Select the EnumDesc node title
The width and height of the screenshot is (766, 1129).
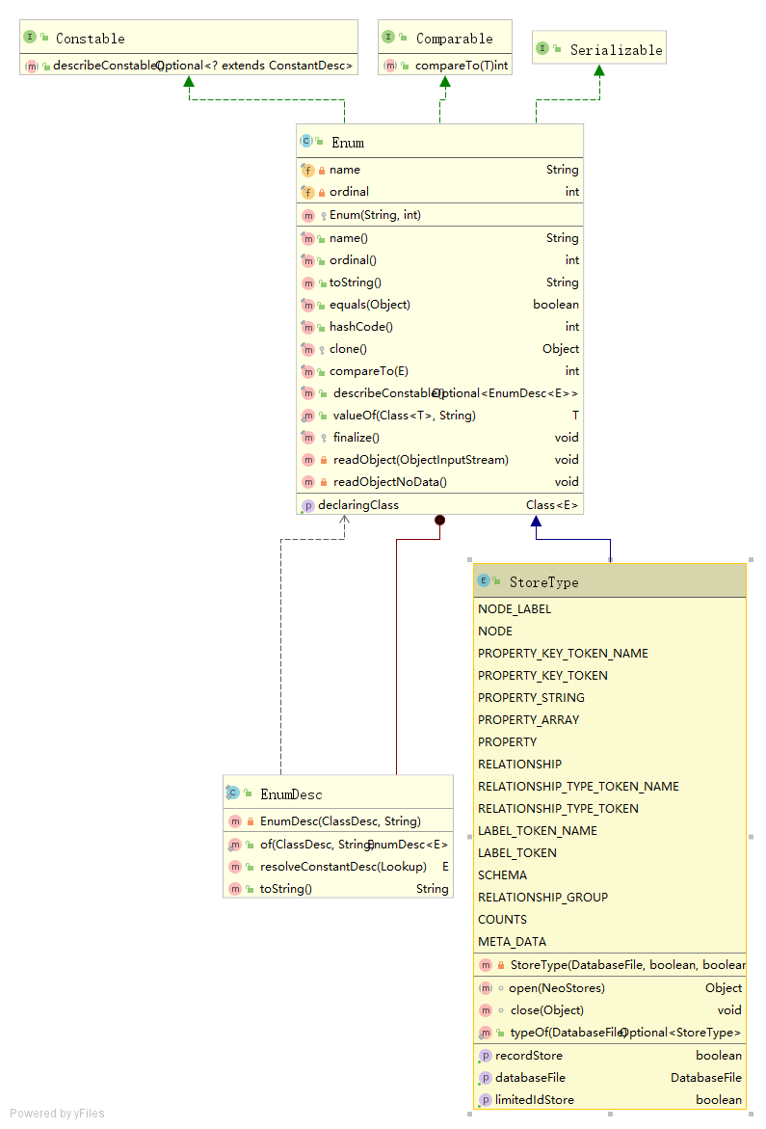pyautogui.click(x=291, y=794)
